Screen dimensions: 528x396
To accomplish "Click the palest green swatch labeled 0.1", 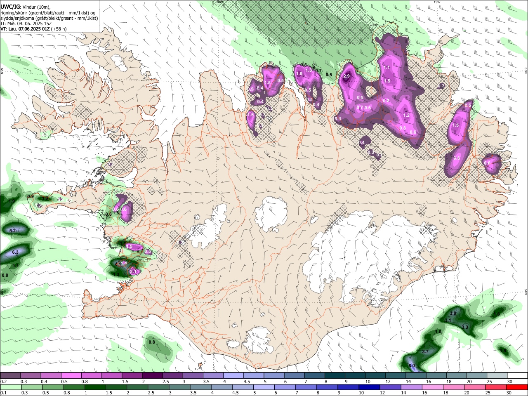I will (11, 387).
